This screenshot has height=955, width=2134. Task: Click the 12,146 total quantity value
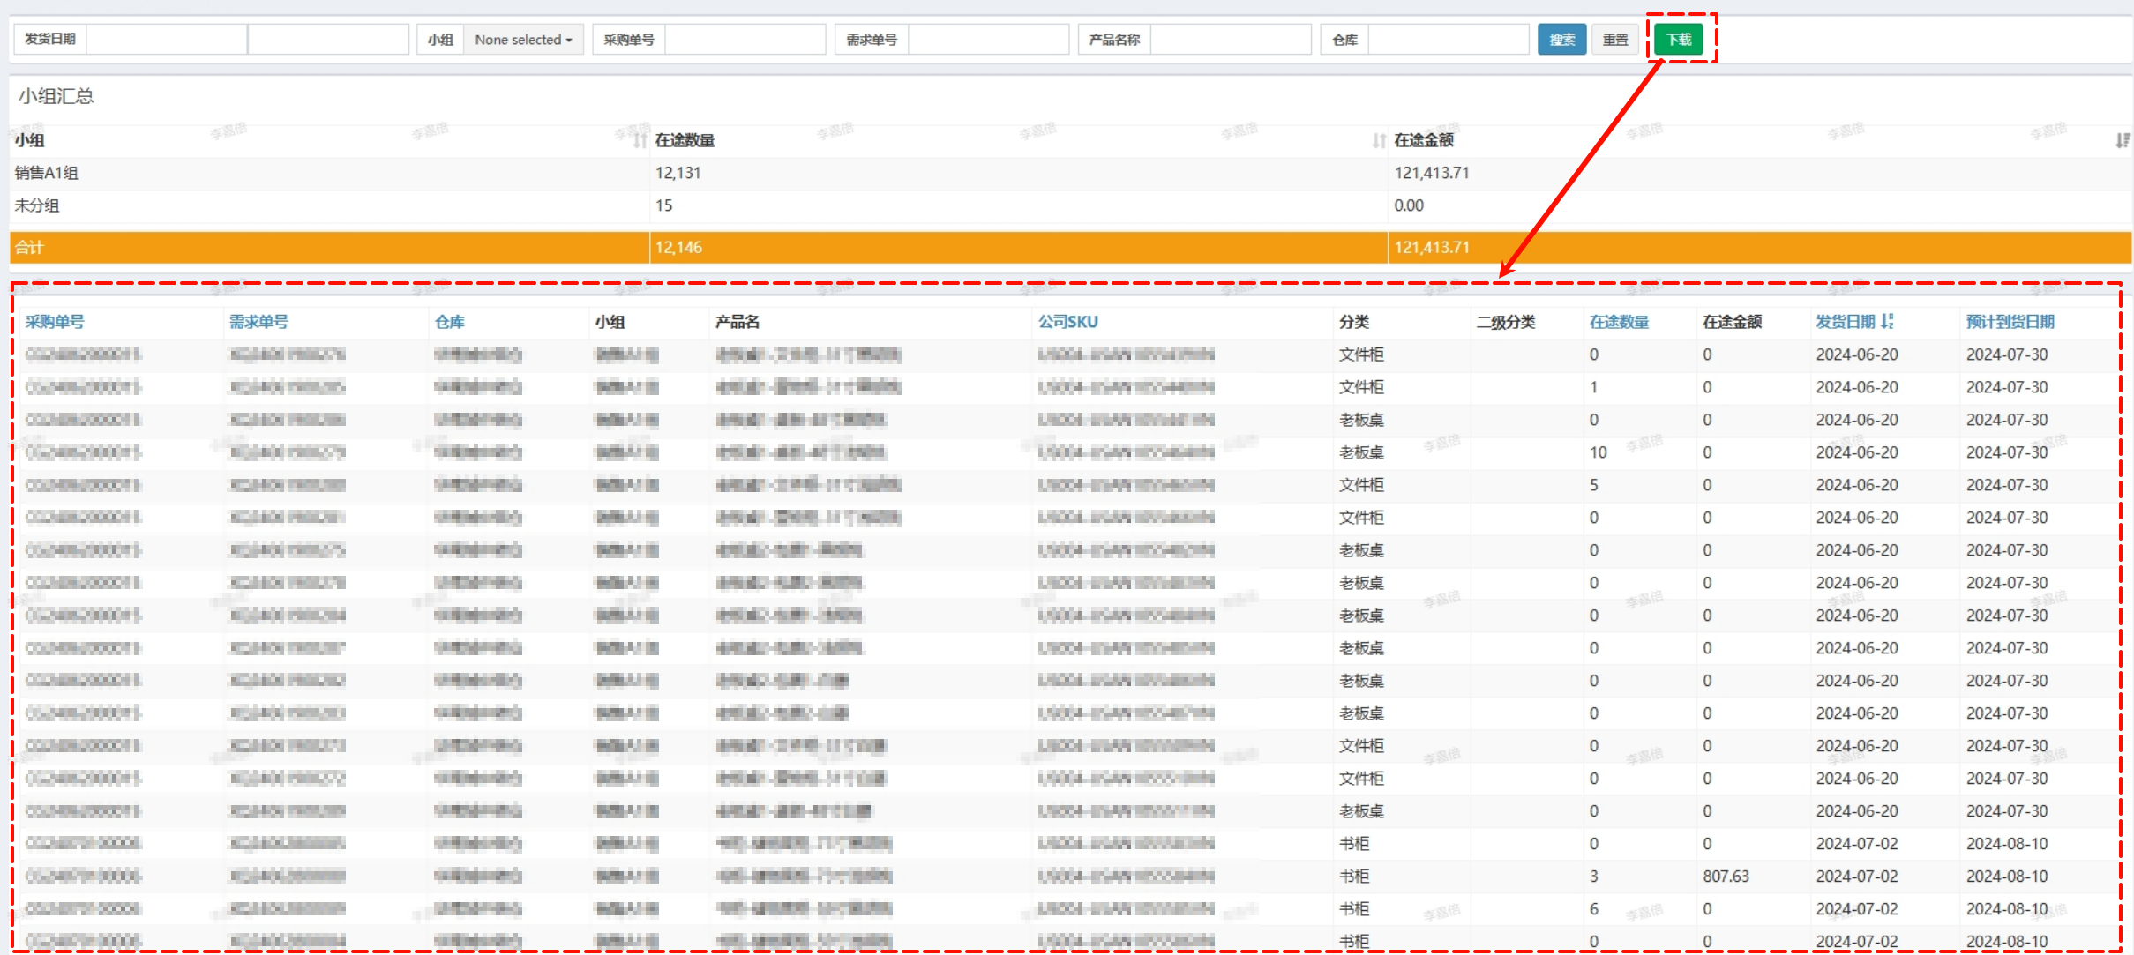click(x=678, y=248)
